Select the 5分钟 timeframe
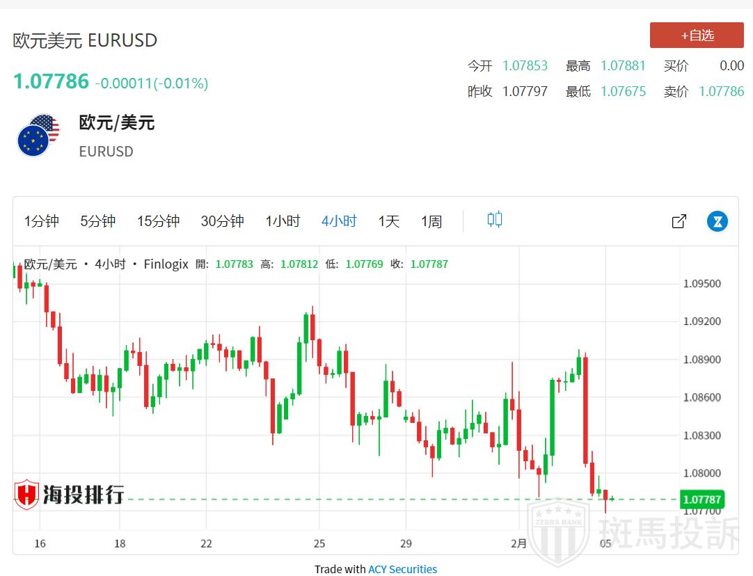The width and height of the screenshot is (753, 576). point(97,221)
